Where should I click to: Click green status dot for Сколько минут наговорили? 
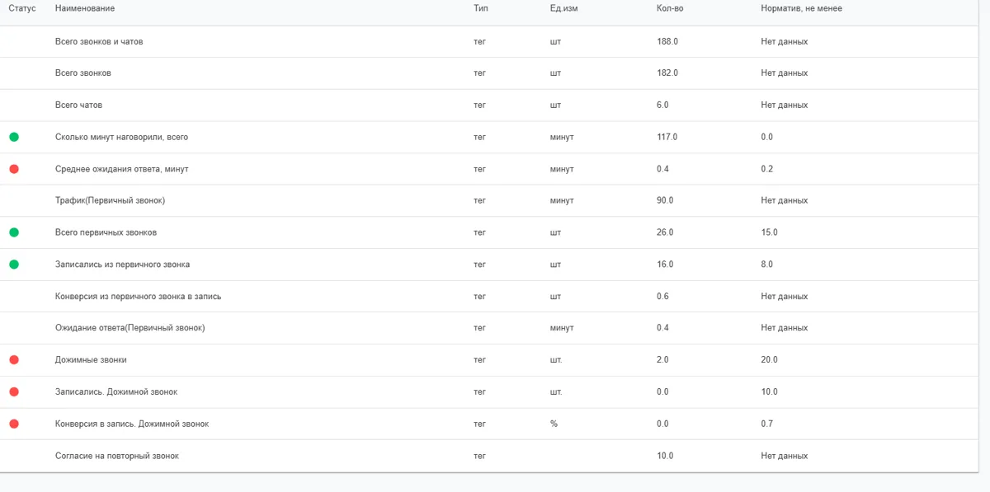pos(14,137)
